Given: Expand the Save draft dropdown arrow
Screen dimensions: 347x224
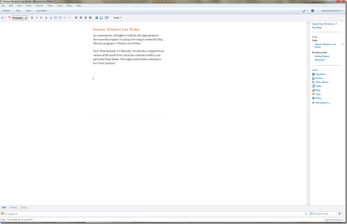Looking at the screenshot, I should [x=48, y=10].
